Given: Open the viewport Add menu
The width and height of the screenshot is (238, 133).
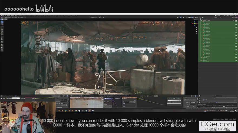Looking at the screenshot, I should 19,17.
